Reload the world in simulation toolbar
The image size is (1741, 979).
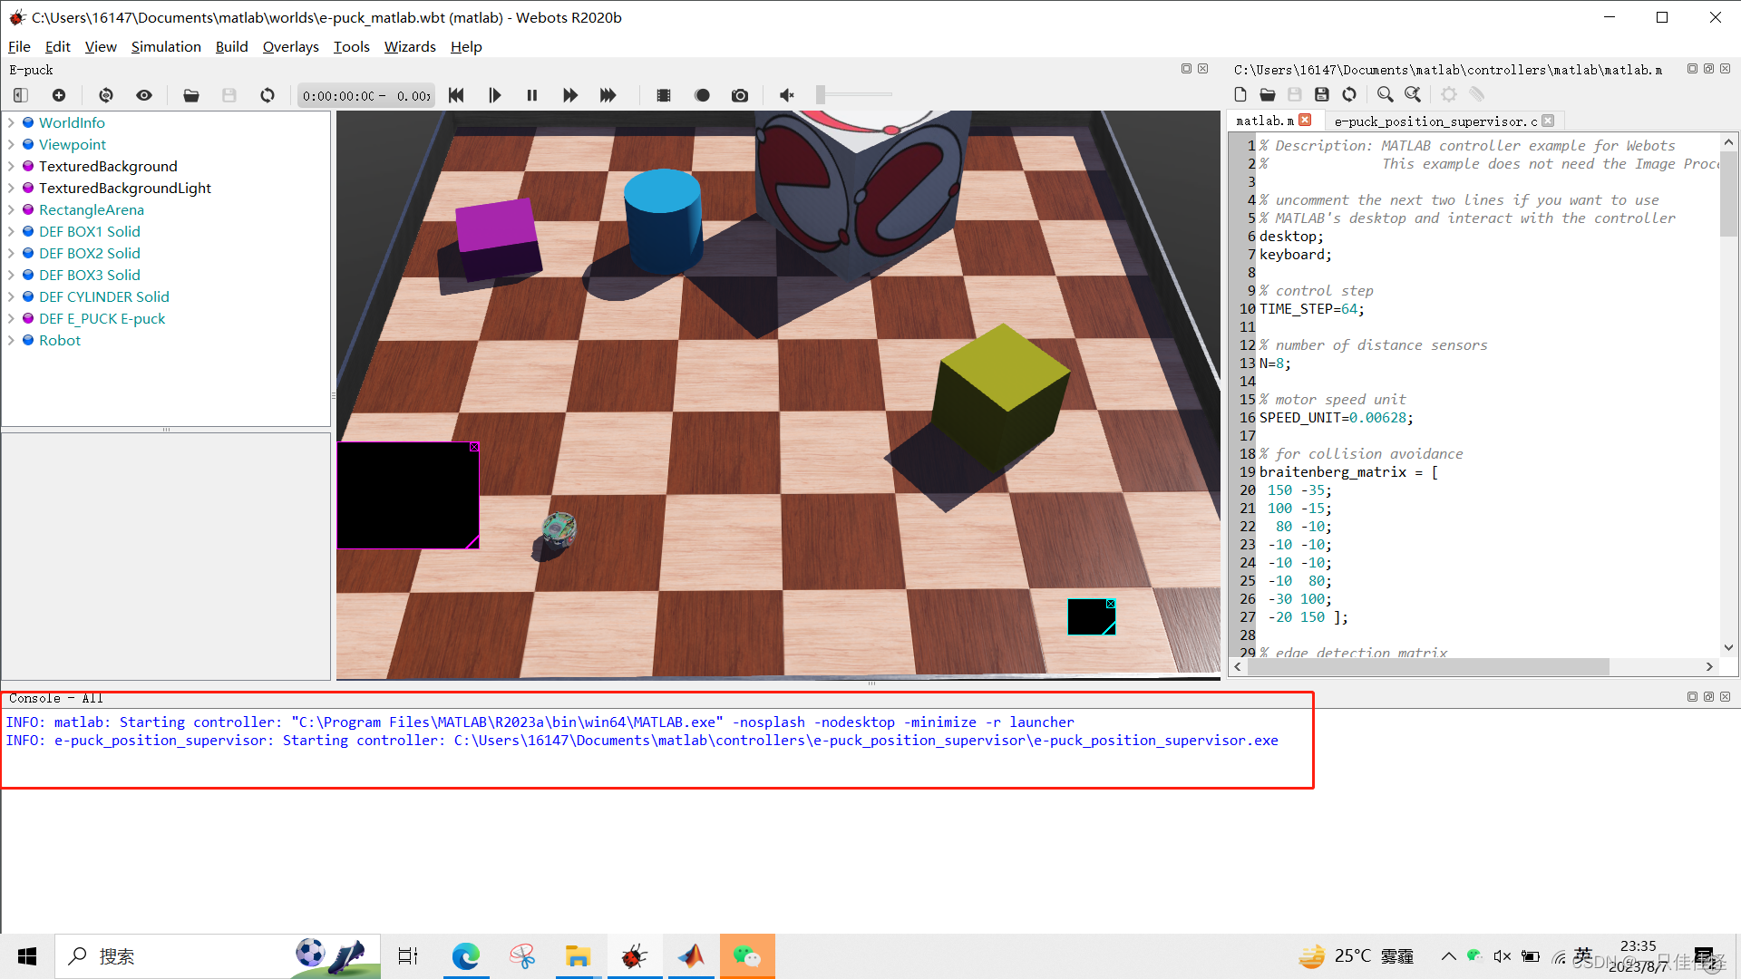[267, 95]
